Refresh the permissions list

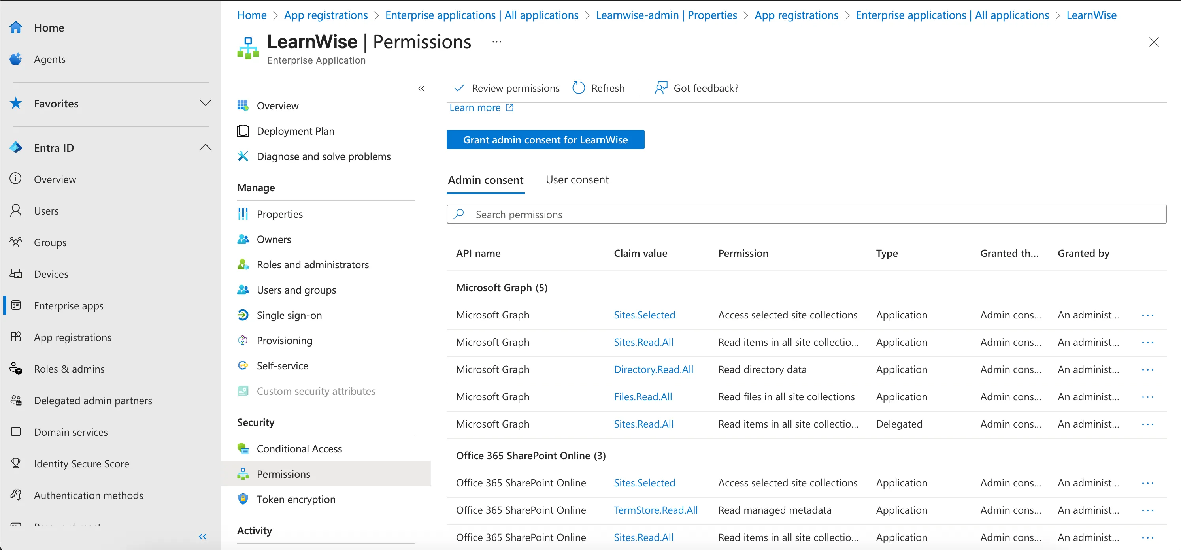click(598, 88)
